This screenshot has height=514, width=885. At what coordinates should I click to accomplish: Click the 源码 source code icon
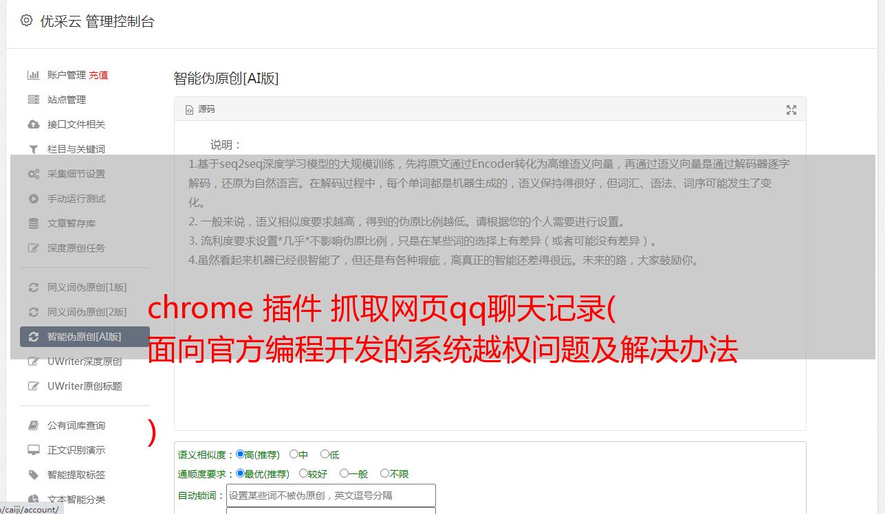189,110
